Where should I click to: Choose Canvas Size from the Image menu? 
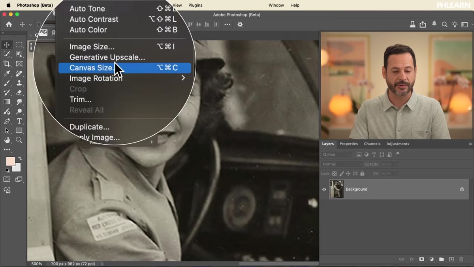coord(124,68)
